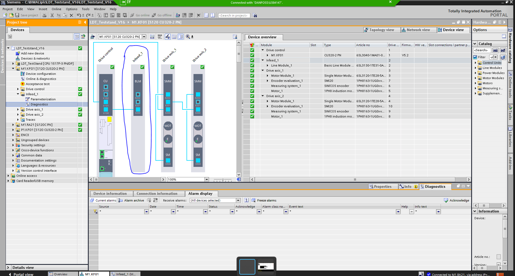Open the M1.KF01 device selector dropdown
This screenshot has width=515, height=276.
coord(144,37)
